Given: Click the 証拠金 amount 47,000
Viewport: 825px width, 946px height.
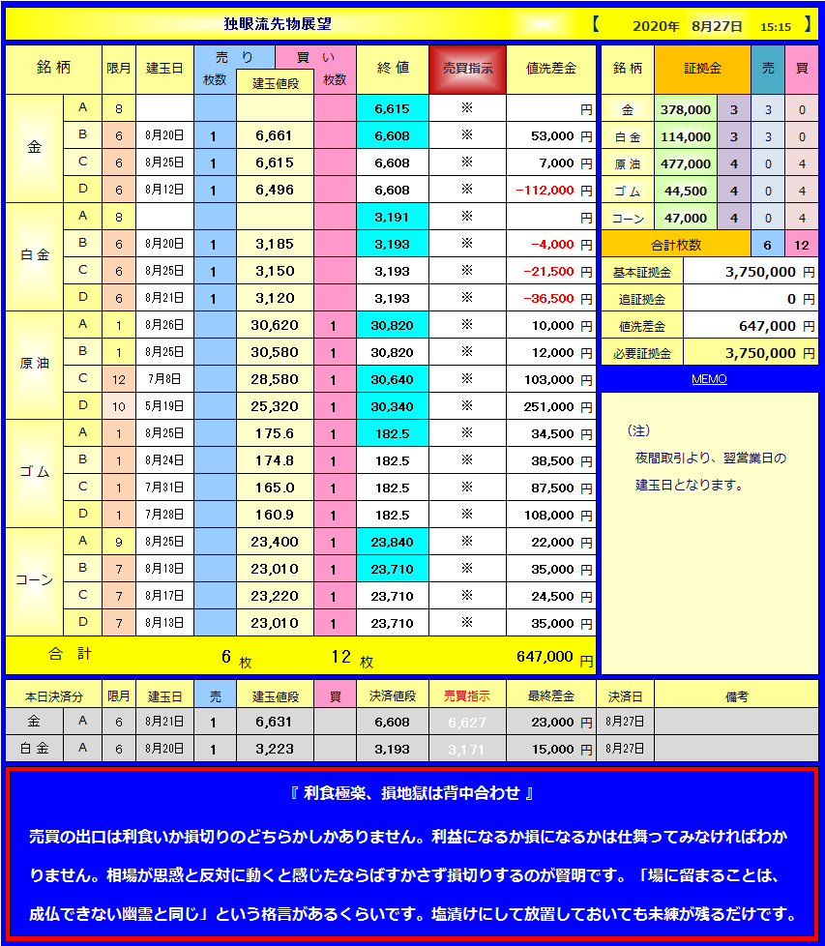Looking at the screenshot, I should coord(686,219).
